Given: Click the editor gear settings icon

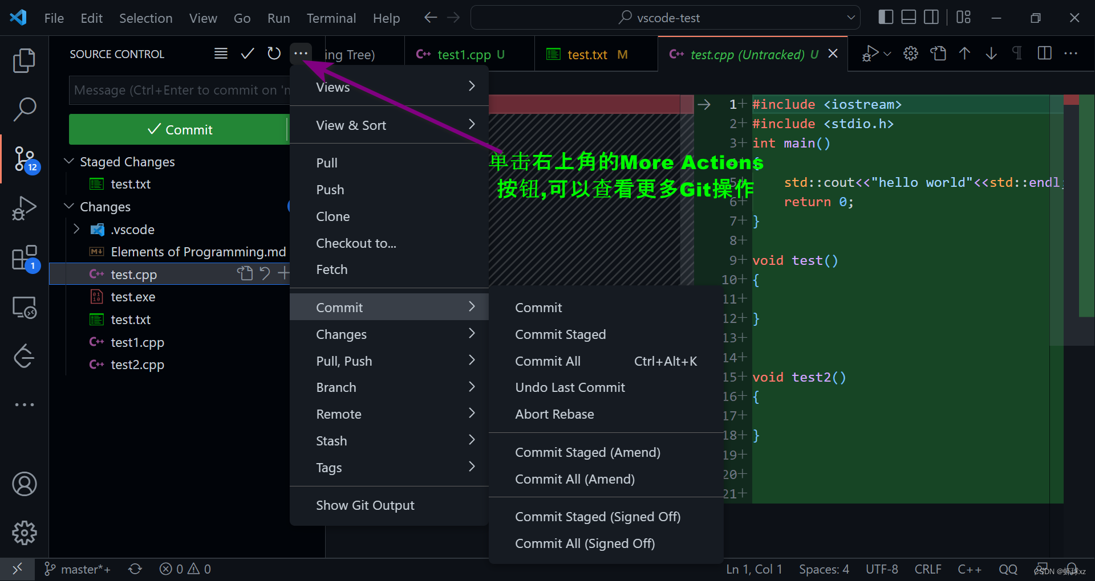Looking at the screenshot, I should tap(911, 54).
